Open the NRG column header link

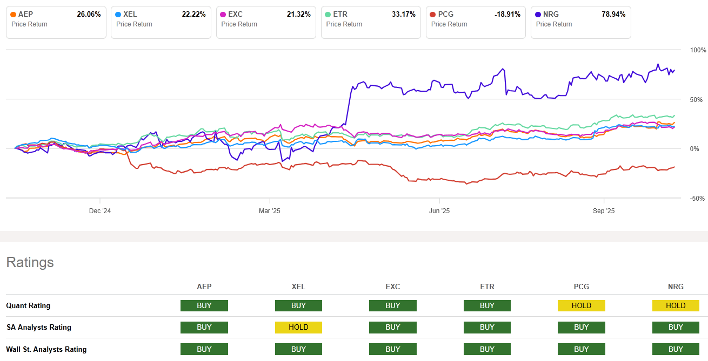[x=675, y=287]
